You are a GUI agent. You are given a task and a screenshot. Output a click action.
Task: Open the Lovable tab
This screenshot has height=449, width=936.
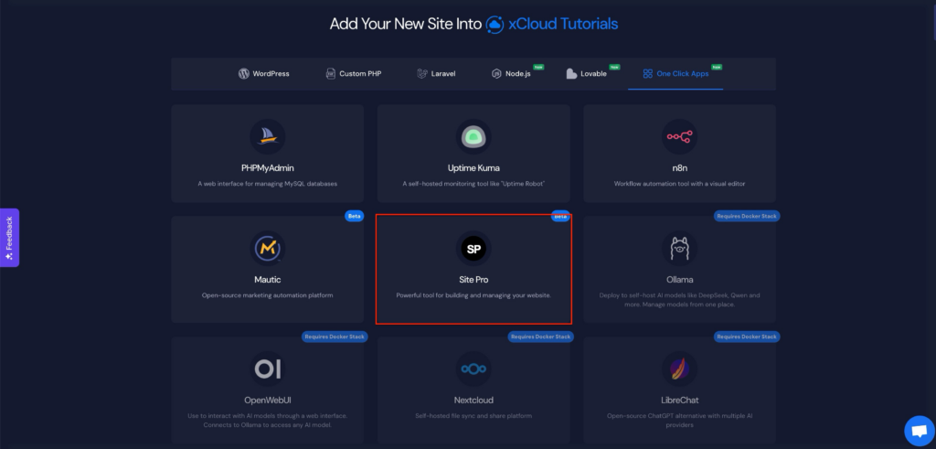587,73
